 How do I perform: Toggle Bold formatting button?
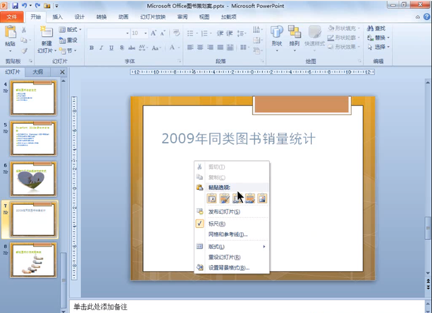pyautogui.click(x=92, y=47)
